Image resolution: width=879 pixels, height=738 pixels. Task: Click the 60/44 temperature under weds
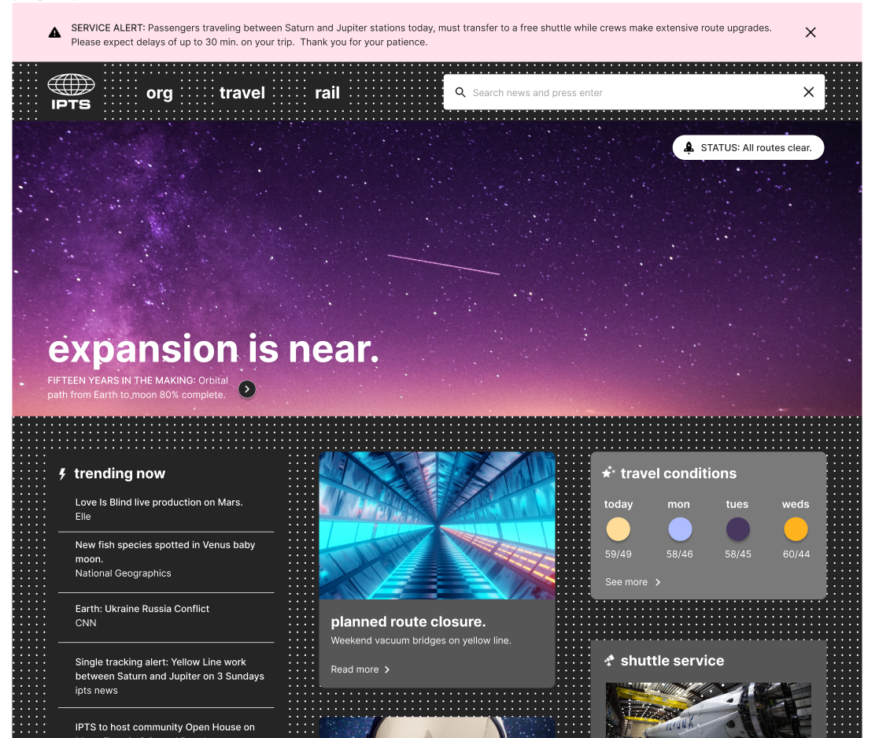796,554
